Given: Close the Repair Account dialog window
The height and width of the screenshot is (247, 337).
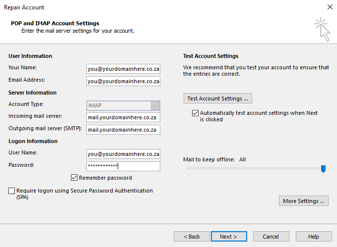Looking at the screenshot, I should point(330,7).
